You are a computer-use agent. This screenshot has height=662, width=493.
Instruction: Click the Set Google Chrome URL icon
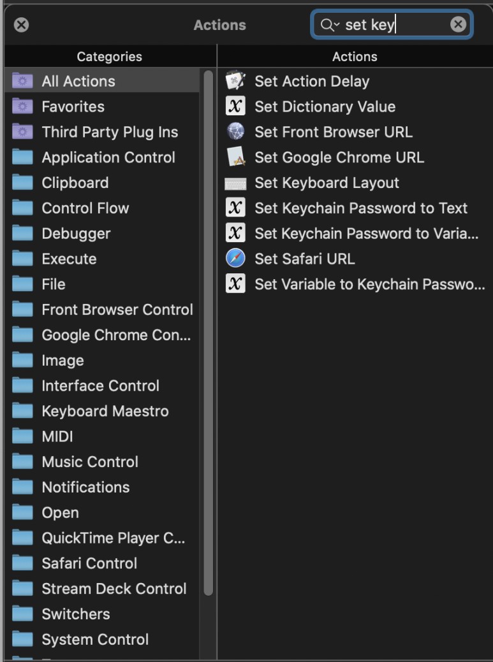(235, 157)
